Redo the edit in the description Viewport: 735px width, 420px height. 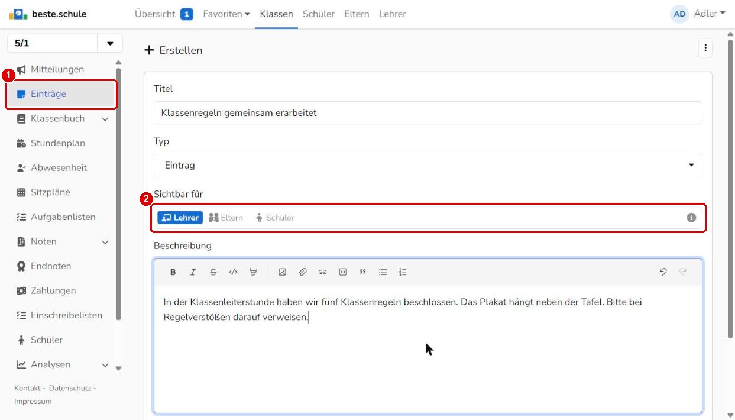(x=683, y=272)
